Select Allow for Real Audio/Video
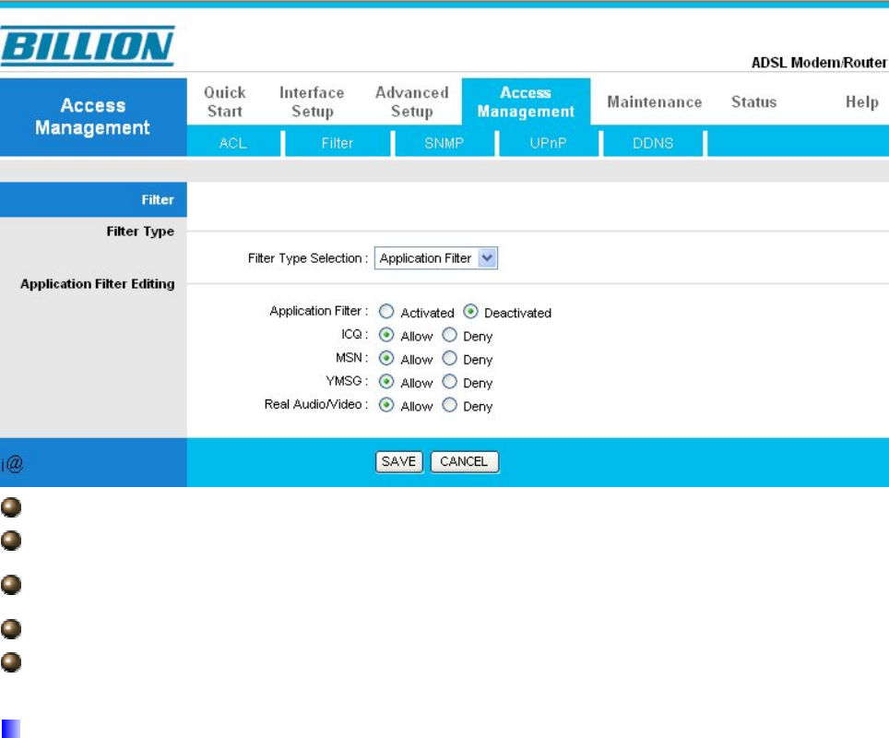The width and height of the screenshot is (889, 738). click(x=386, y=404)
